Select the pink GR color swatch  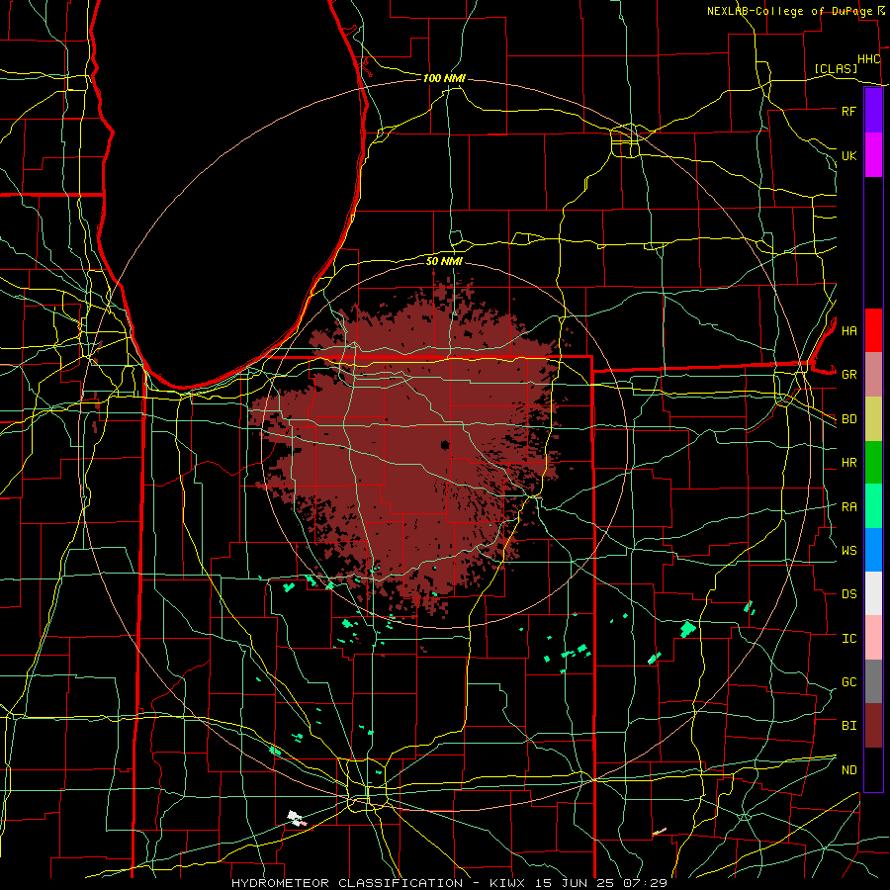[873, 375]
